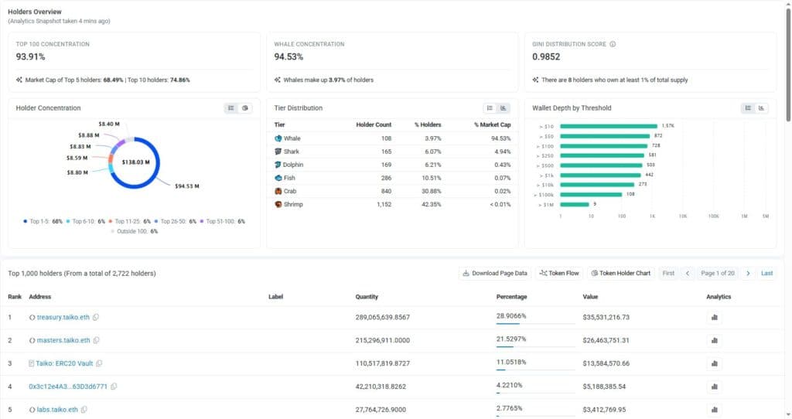Copy Taiko: ERC20 Vault address
The height and width of the screenshot is (419, 792).
(99, 363)
